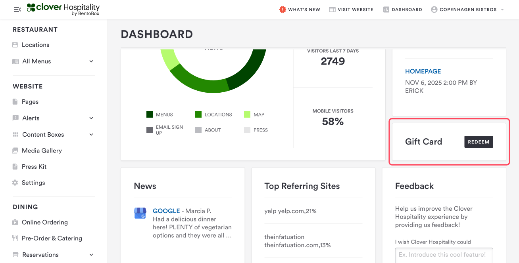Expand the Reservations submenu chevron
The image size is (519, 263).
(91, 255)
